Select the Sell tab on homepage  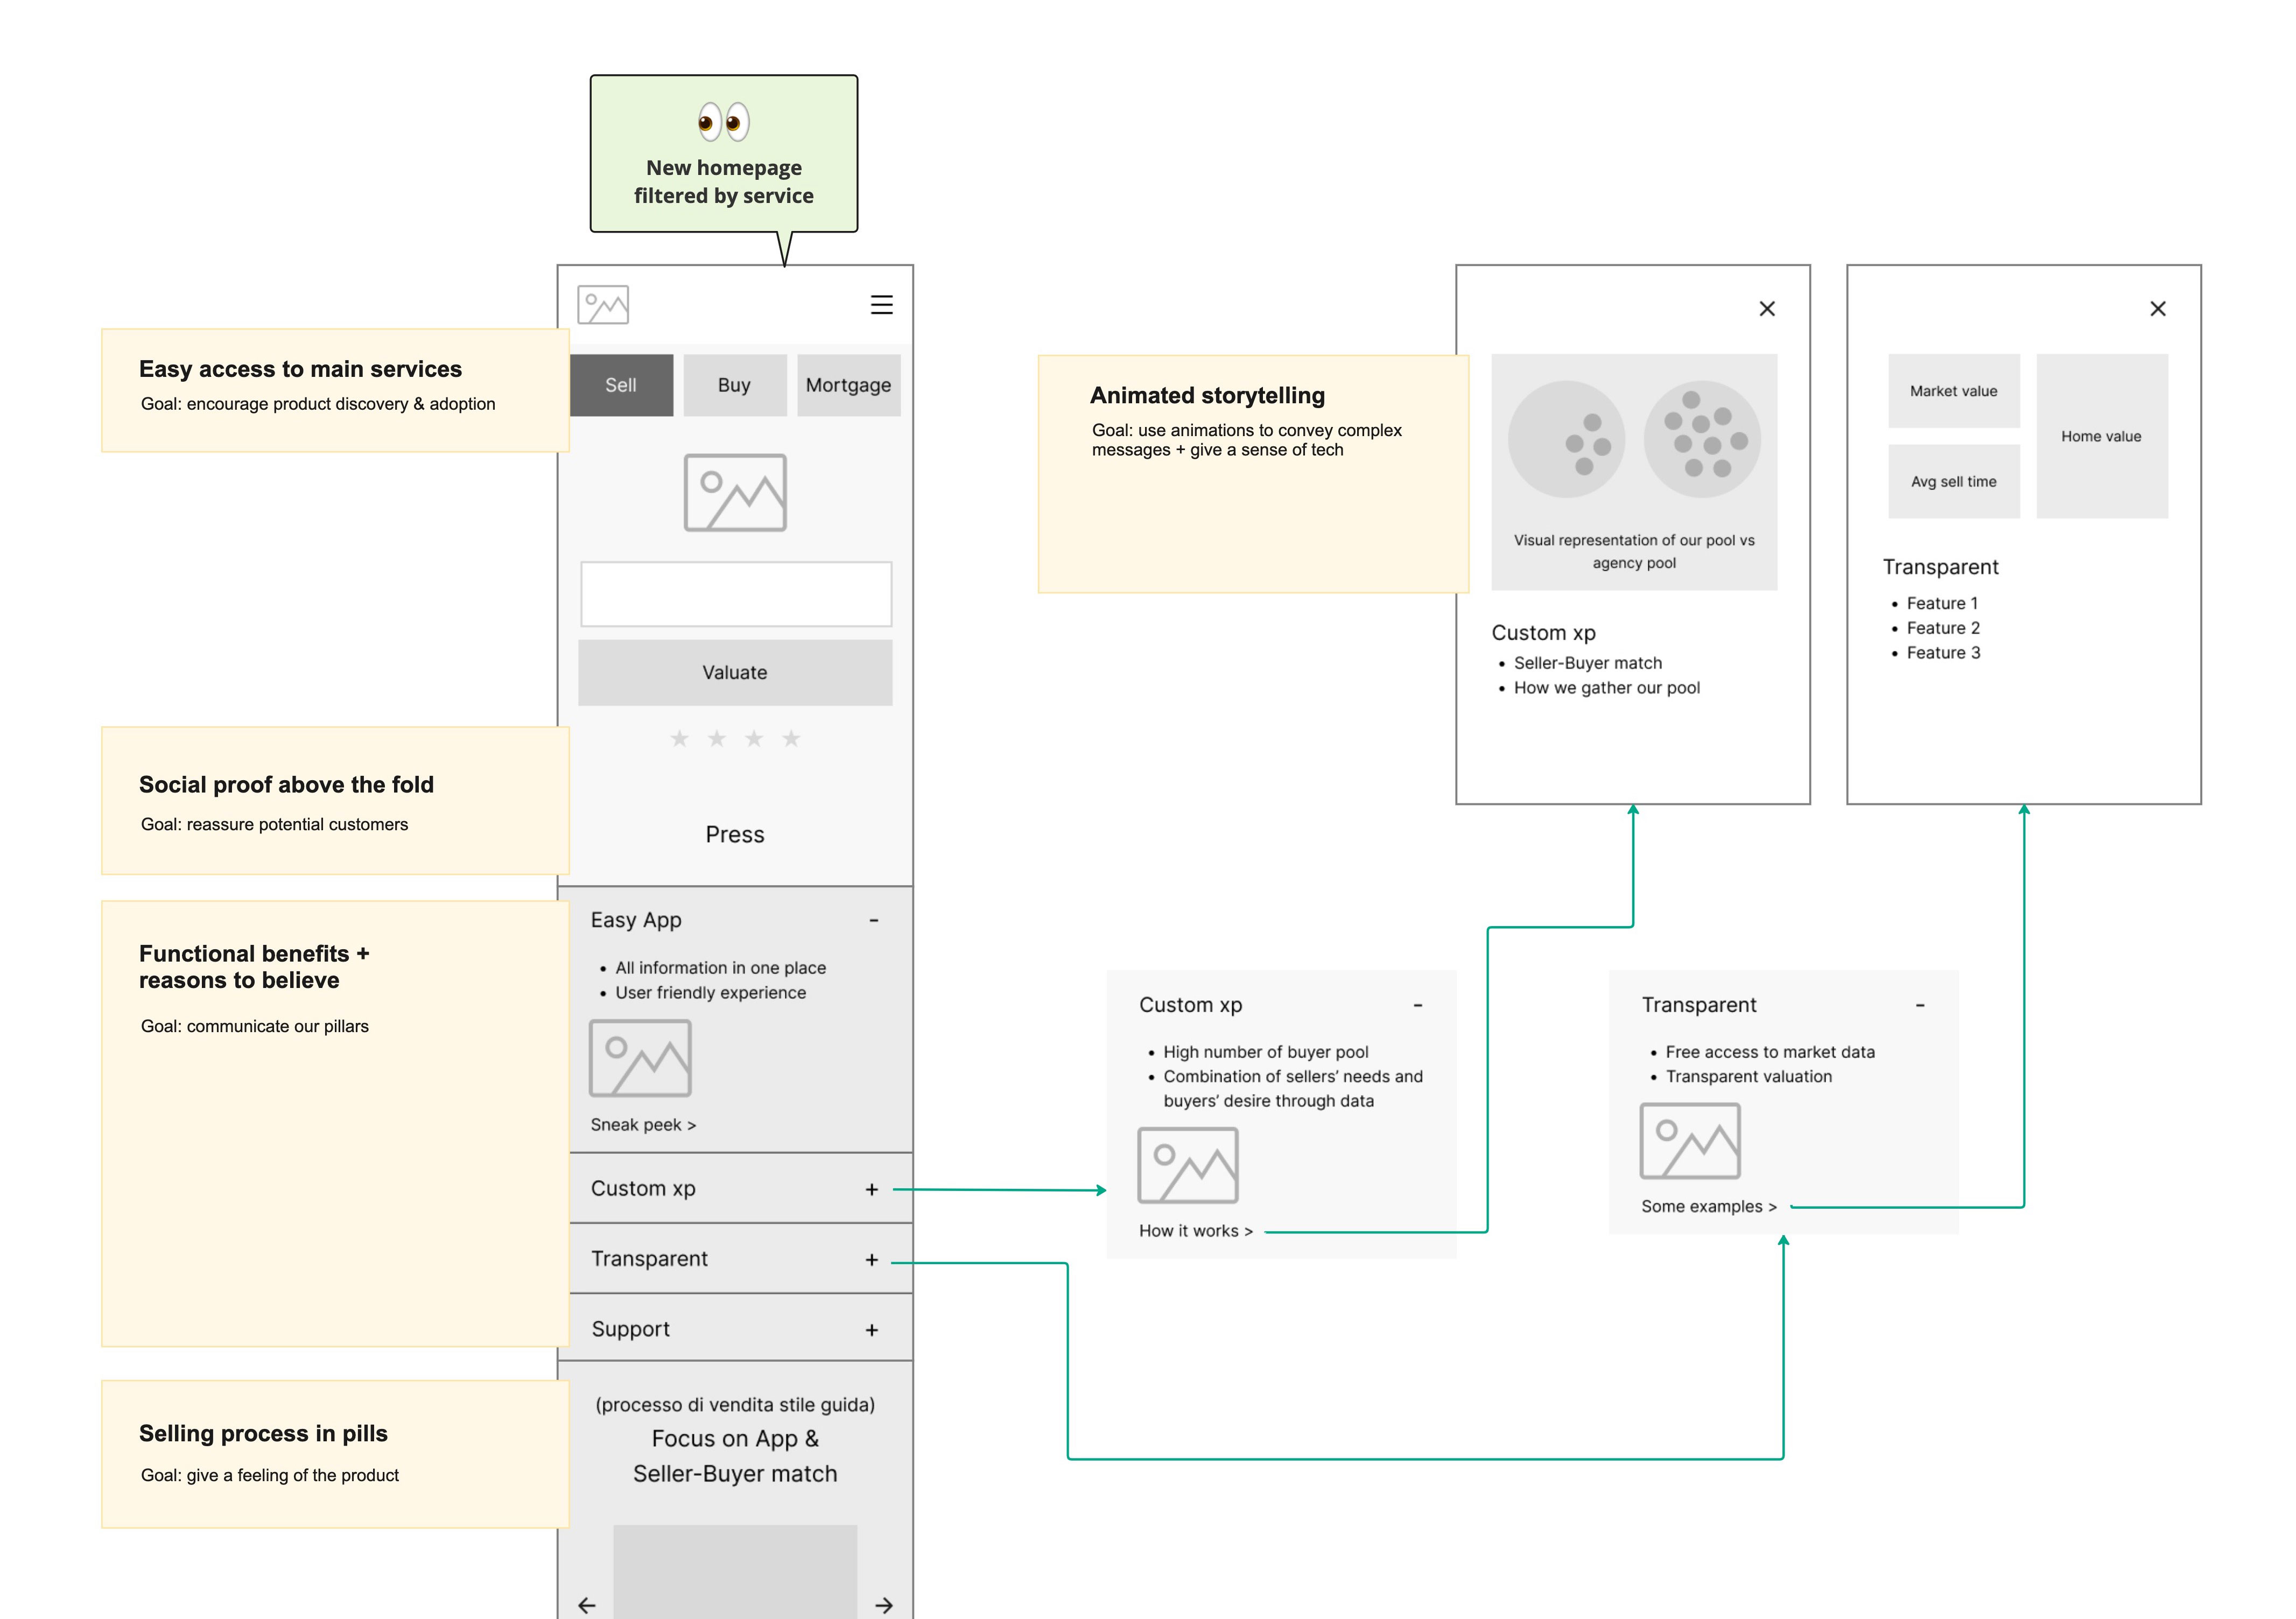pyautogui.click(x=623, y=386)
